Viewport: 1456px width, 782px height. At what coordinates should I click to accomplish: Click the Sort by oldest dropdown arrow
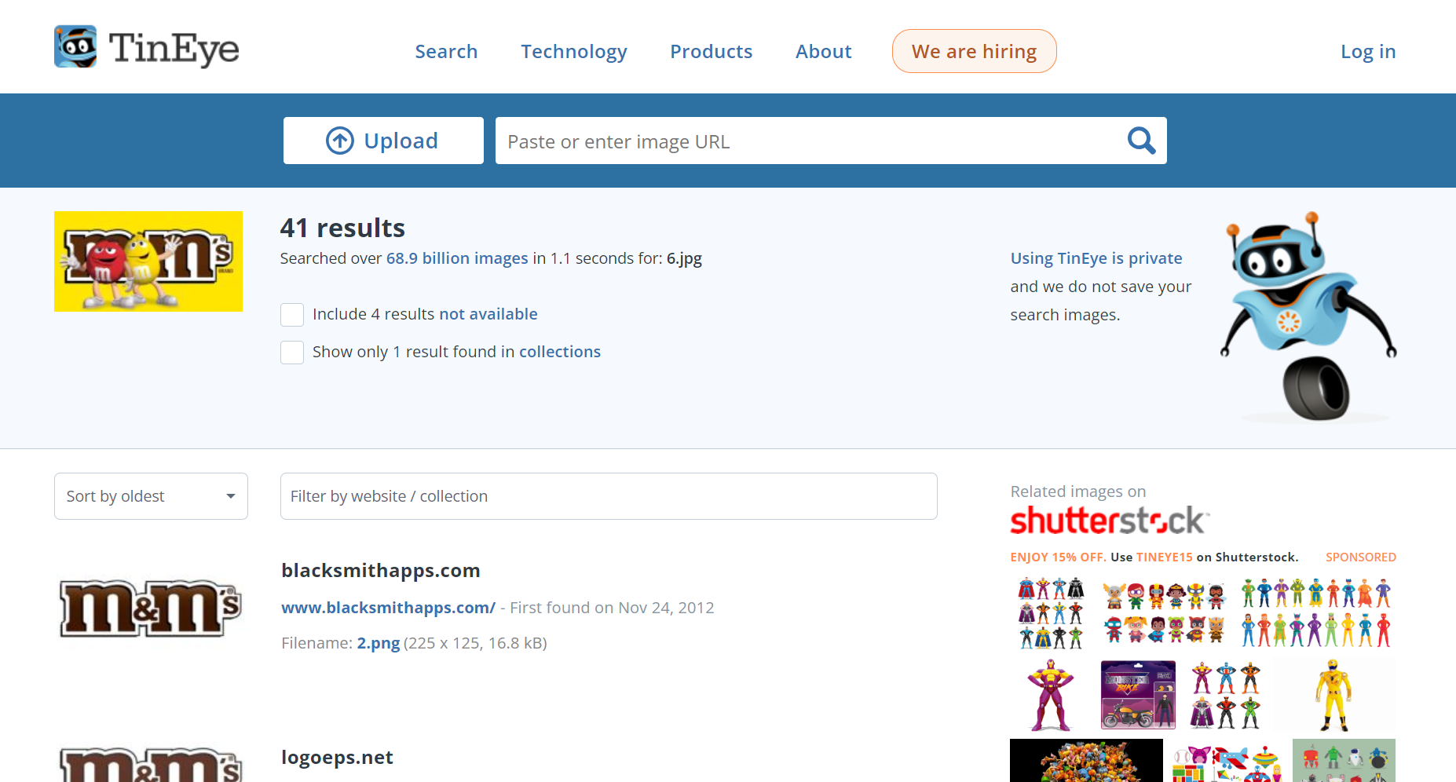[x=231, y=496]
